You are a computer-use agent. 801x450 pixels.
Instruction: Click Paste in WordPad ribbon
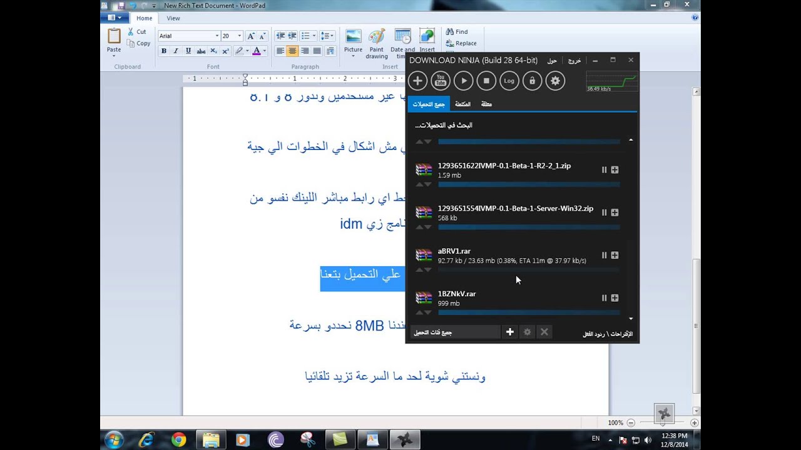[114, 41]
